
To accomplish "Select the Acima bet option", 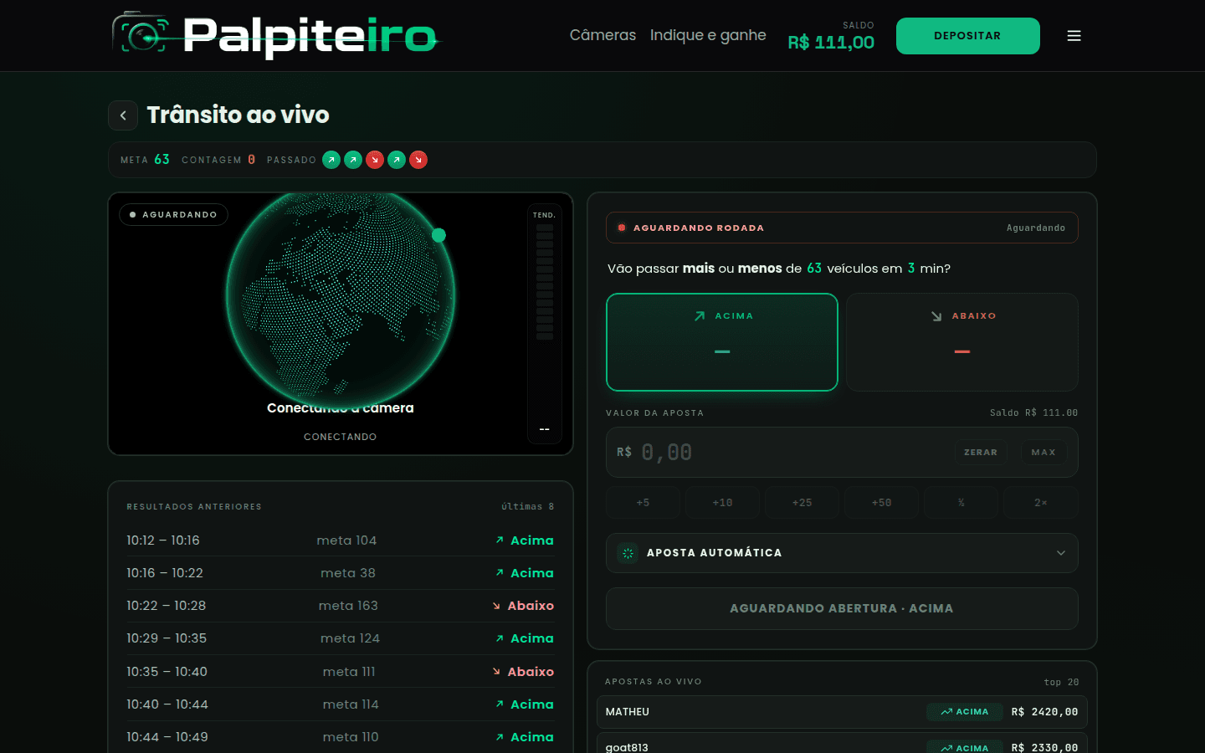I will (x=721, y=341).
